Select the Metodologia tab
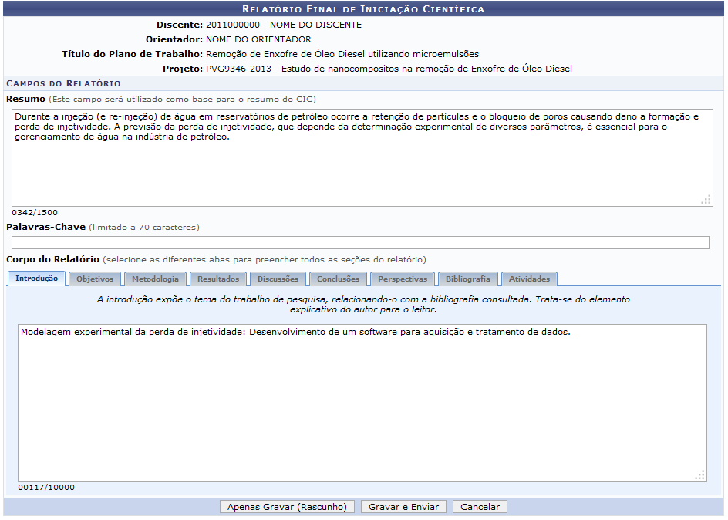Image resolution: width=728 pixels, height=520 pixels. (155, 279)
